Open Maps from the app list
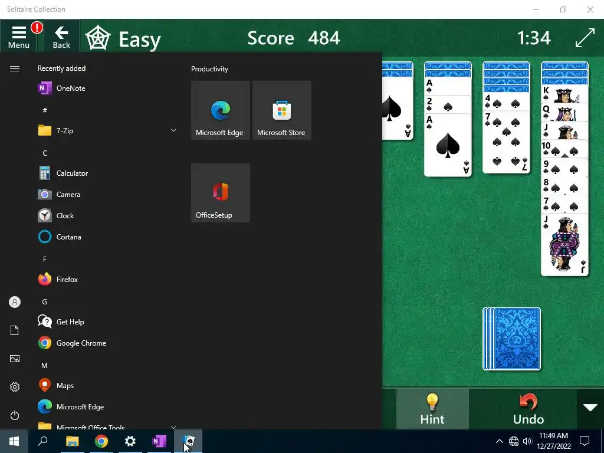The width and height of the screenshot is (604, 453). (107, 386)
